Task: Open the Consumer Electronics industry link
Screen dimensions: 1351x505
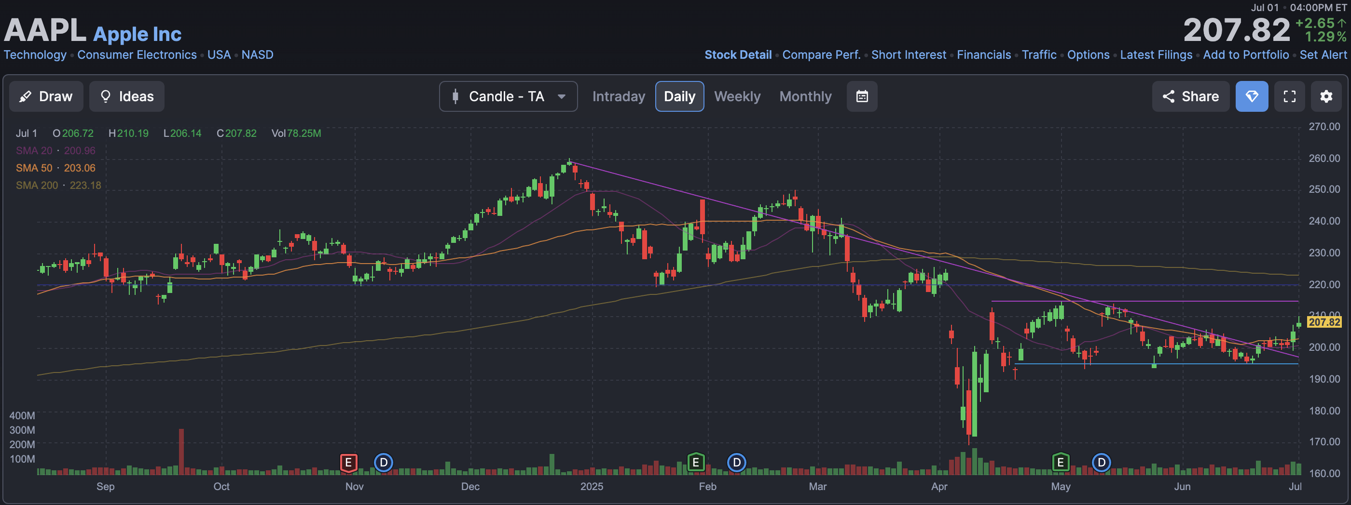Action: coord(137,54)
